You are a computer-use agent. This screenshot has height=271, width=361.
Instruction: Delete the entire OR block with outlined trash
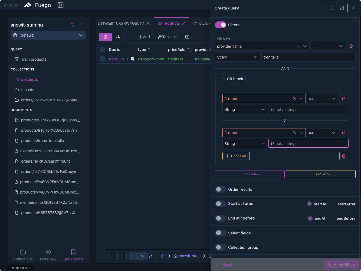click(344, 156)
